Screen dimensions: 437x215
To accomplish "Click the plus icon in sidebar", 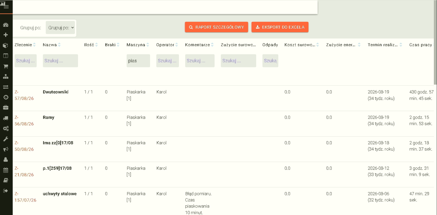I will click(5, 35).
